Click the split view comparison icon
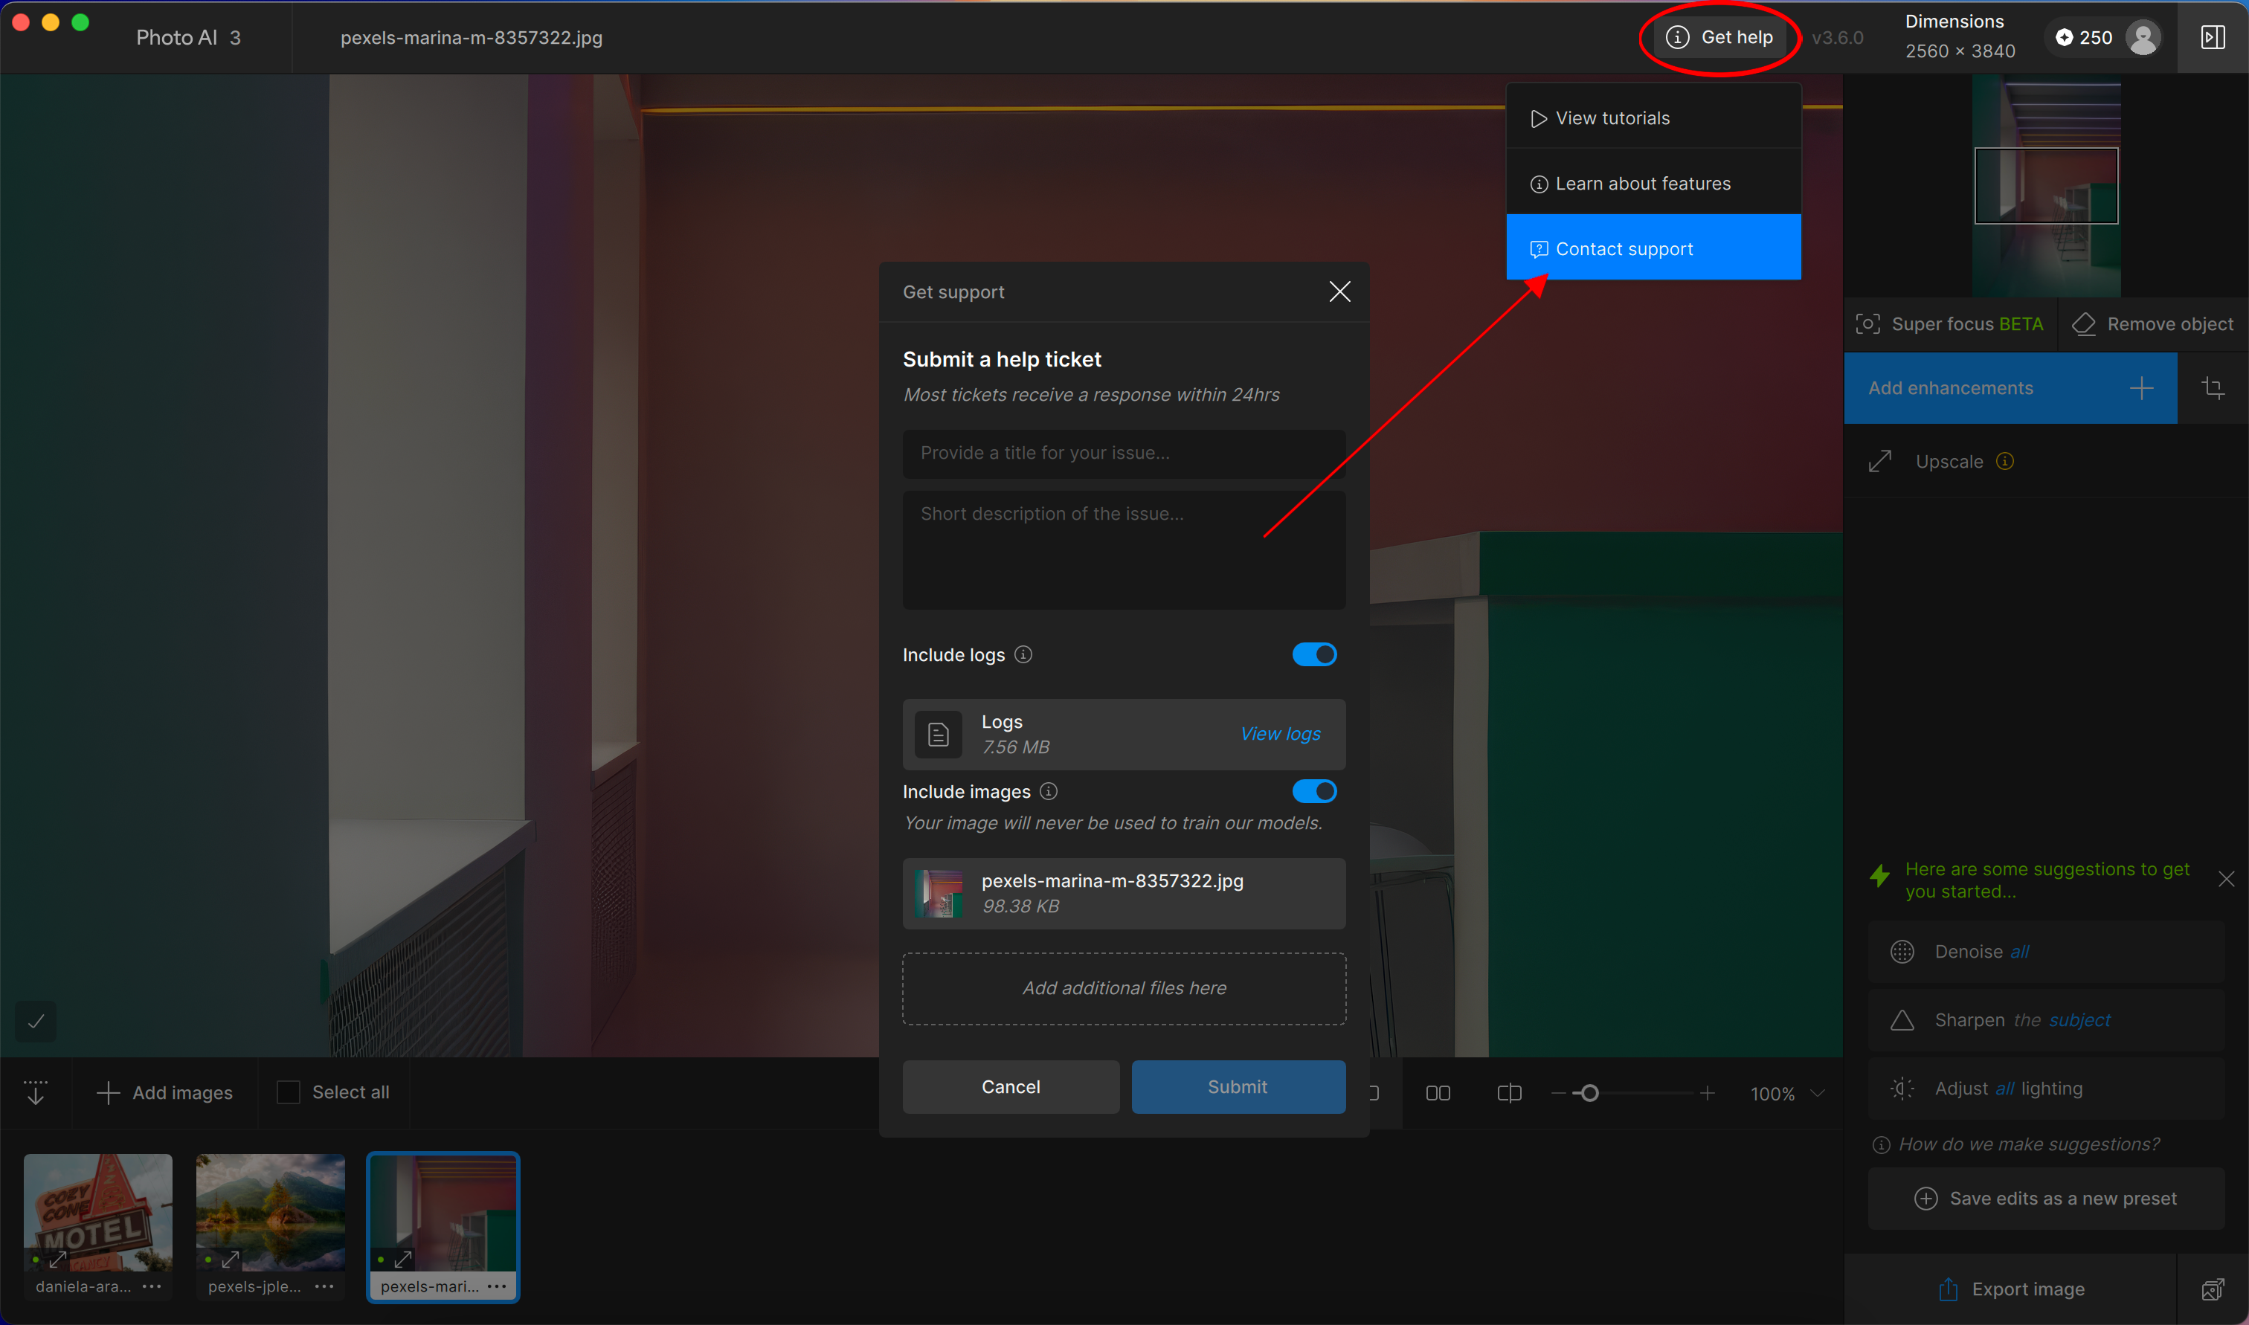This screenshot has width=2249, height=1325. [1509, 1093]
